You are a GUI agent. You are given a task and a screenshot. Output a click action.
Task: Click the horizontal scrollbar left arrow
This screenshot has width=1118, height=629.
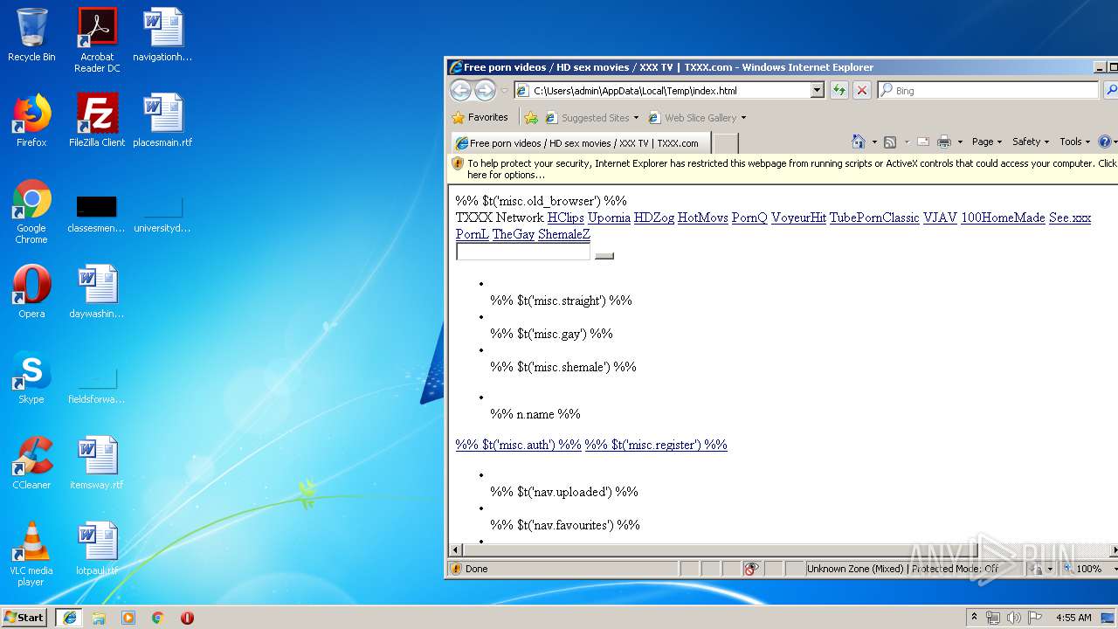(455, 550)
